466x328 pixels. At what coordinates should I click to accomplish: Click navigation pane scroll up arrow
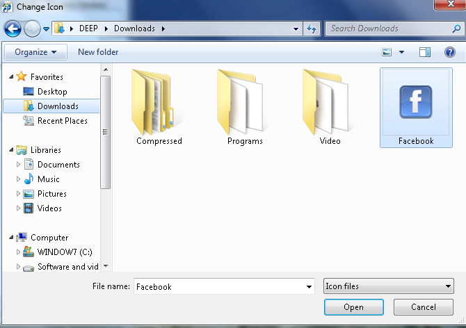coord(106,69)
